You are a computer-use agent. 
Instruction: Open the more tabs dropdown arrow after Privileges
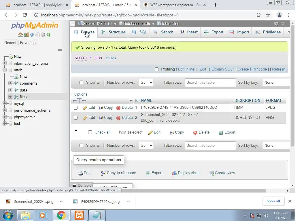click(x=289, y=32)
